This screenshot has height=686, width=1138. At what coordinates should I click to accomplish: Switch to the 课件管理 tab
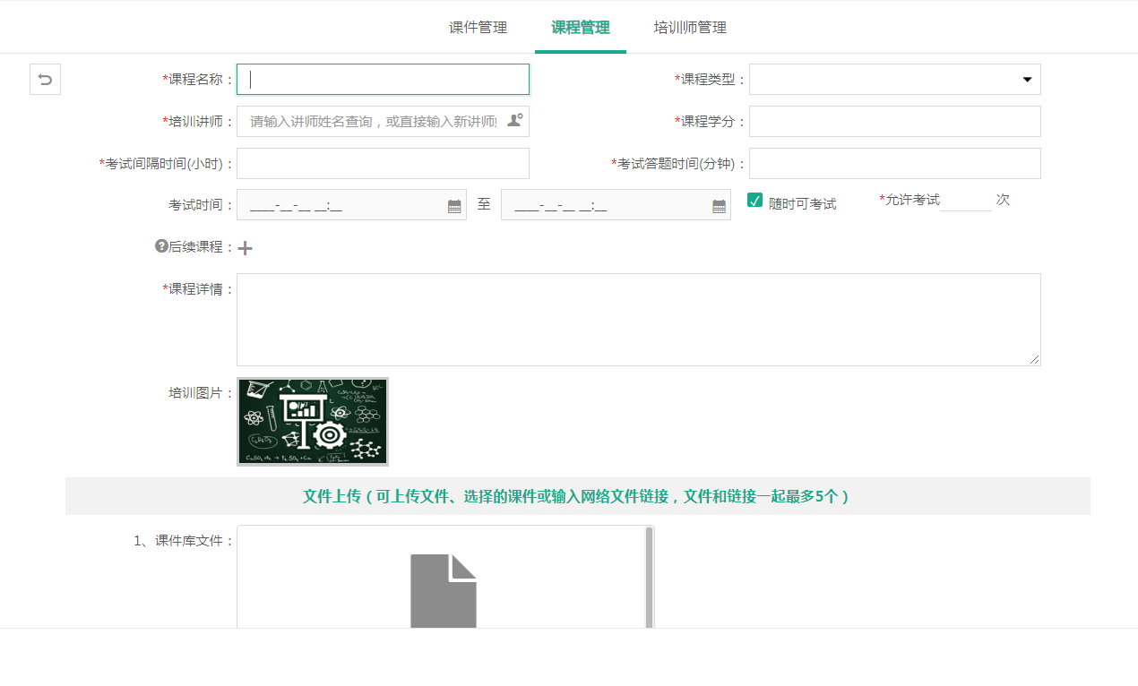tap(478, 28)
